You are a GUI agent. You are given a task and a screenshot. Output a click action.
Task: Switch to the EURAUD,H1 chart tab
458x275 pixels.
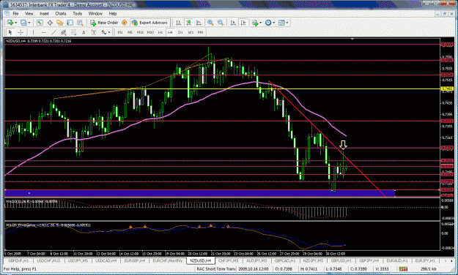[397, 260]
